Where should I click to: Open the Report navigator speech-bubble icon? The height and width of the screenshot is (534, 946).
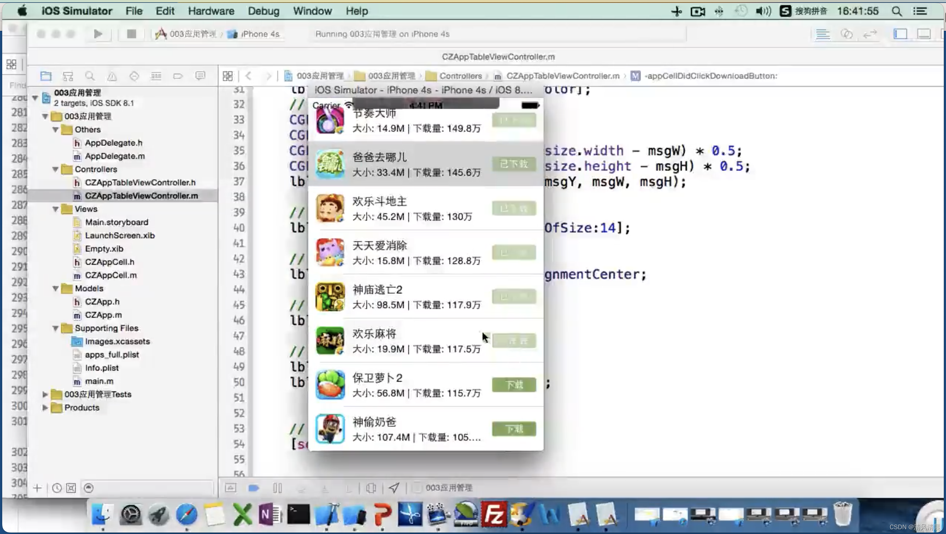point(200,76)
